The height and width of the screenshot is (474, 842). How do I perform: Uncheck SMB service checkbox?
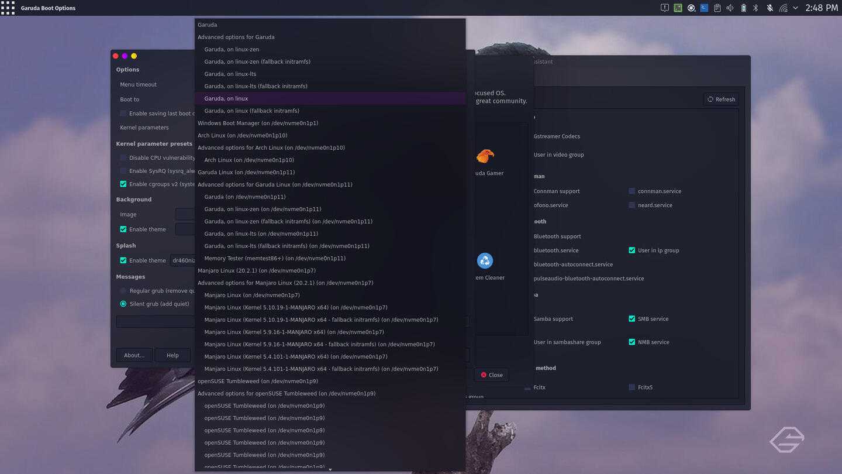tap(631, 319)
